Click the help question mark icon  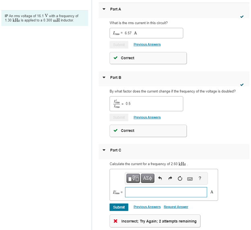[200, 178]
